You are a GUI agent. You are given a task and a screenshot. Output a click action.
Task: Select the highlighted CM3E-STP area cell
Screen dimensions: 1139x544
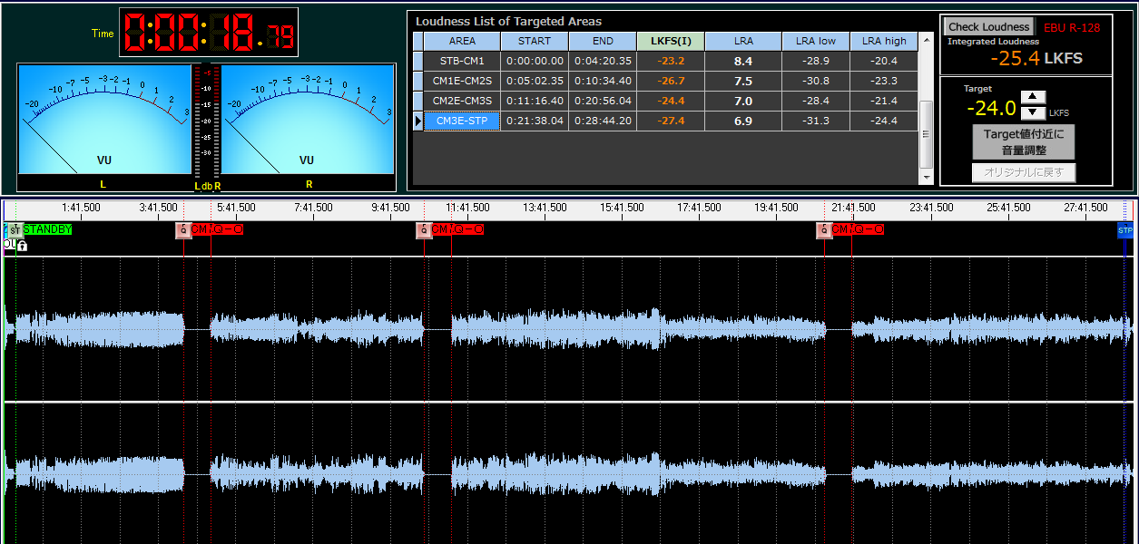[x=462, y=121]
